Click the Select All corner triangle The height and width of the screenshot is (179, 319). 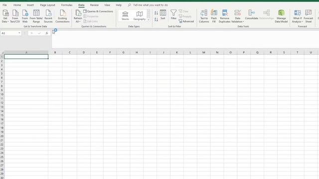2,53
